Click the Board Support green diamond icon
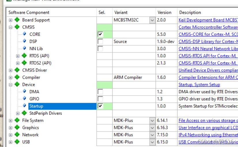The width and height of the screenshot is (238, 147). tap(17, 20)
